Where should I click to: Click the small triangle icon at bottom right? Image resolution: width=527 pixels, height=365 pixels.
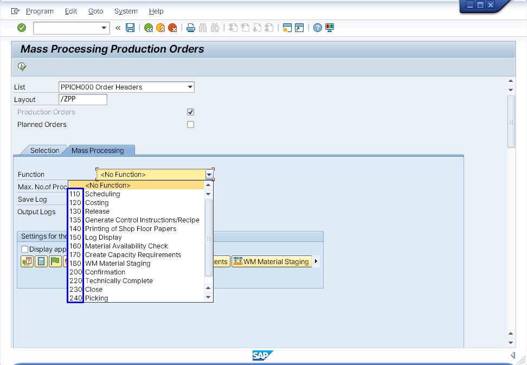(513, 355)
